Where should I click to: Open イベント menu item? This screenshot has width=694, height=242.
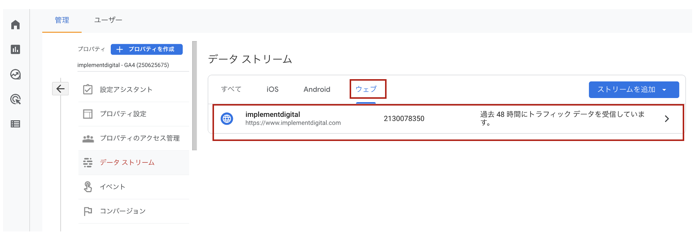[134, 187]
